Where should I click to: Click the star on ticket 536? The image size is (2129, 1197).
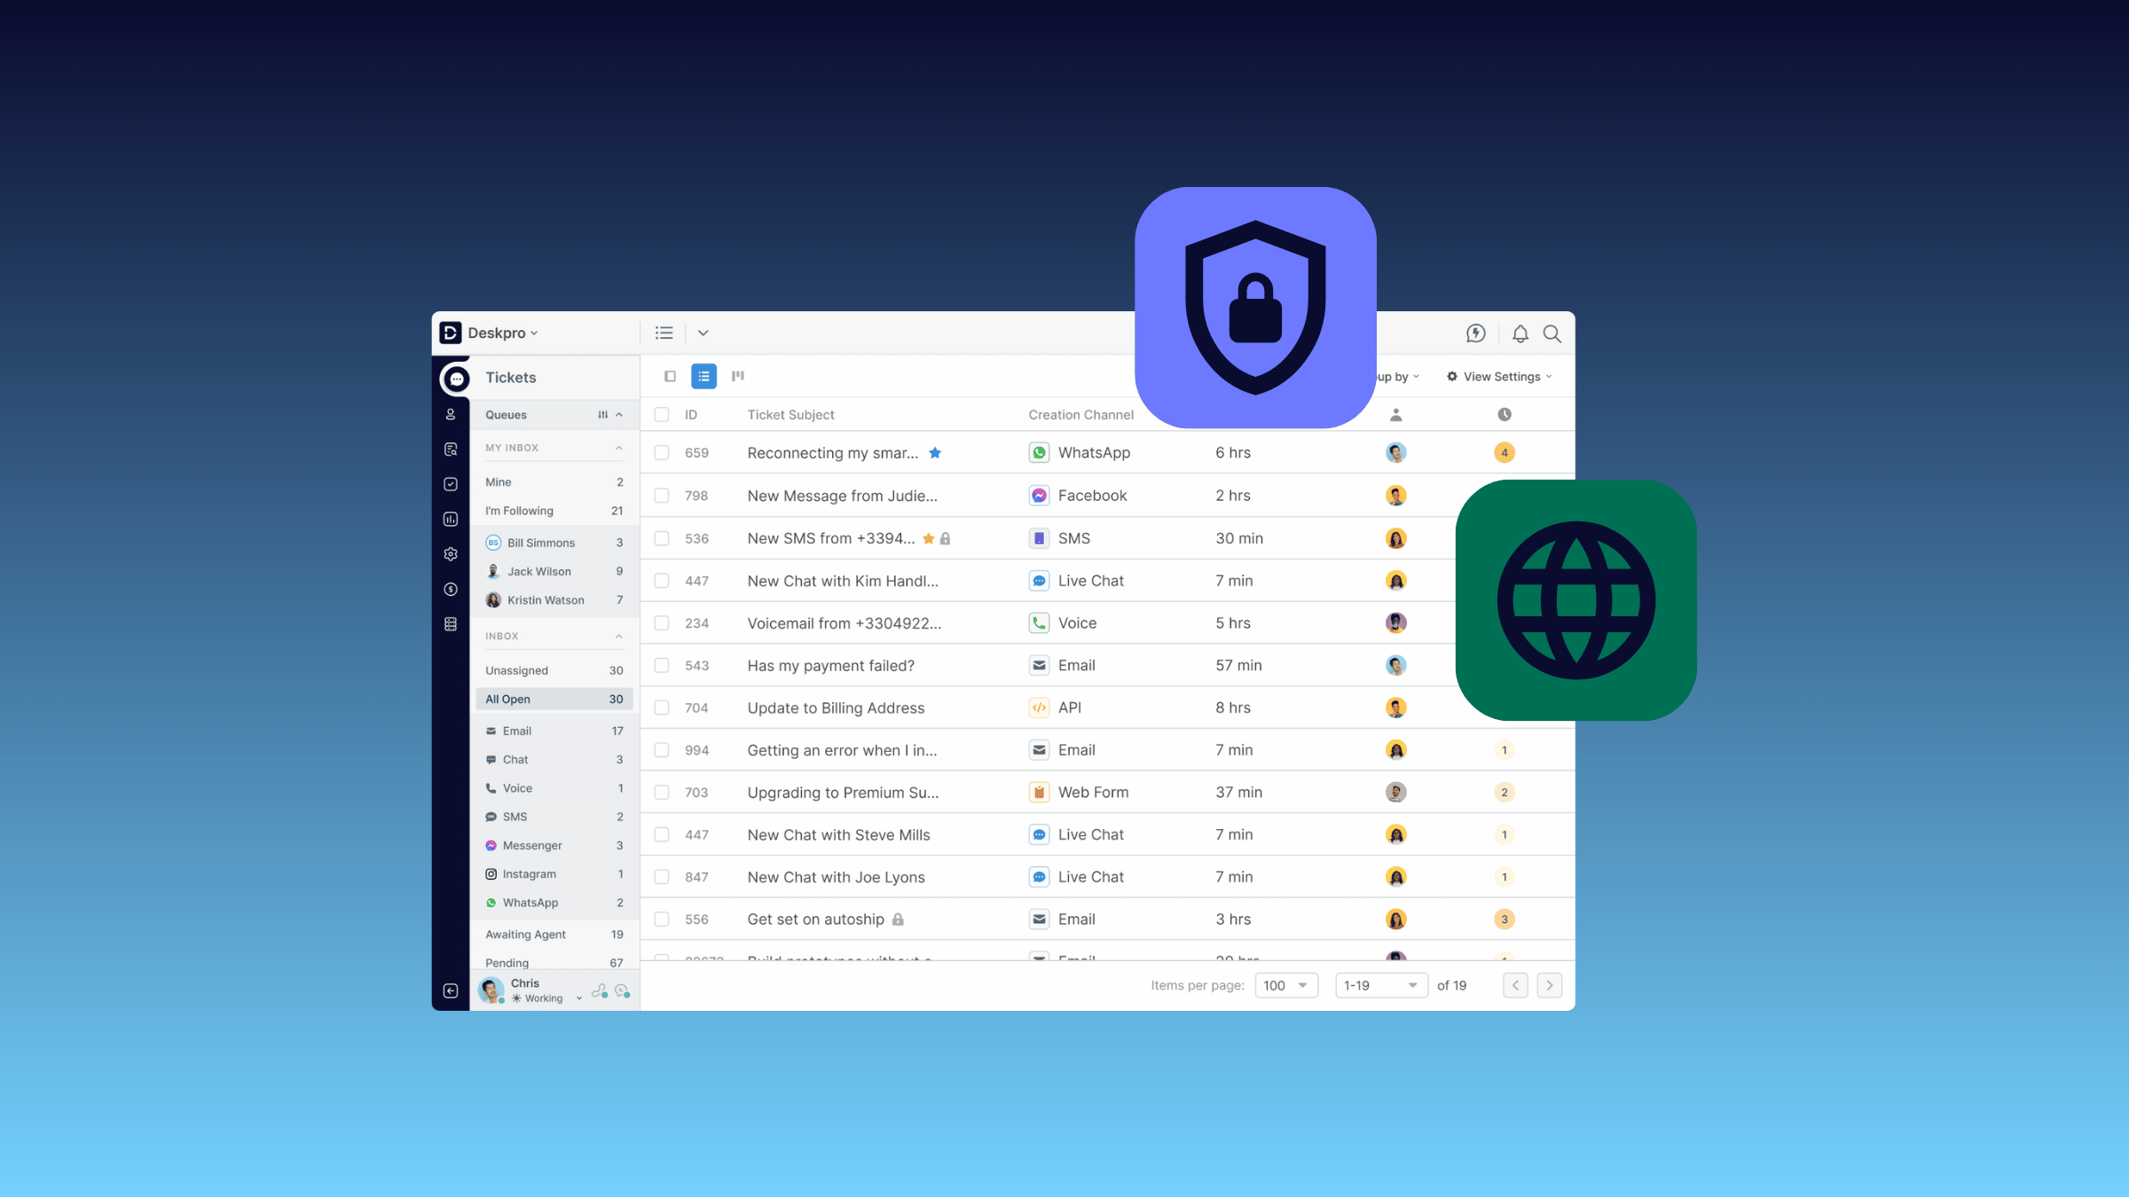(x=929, y=538)
